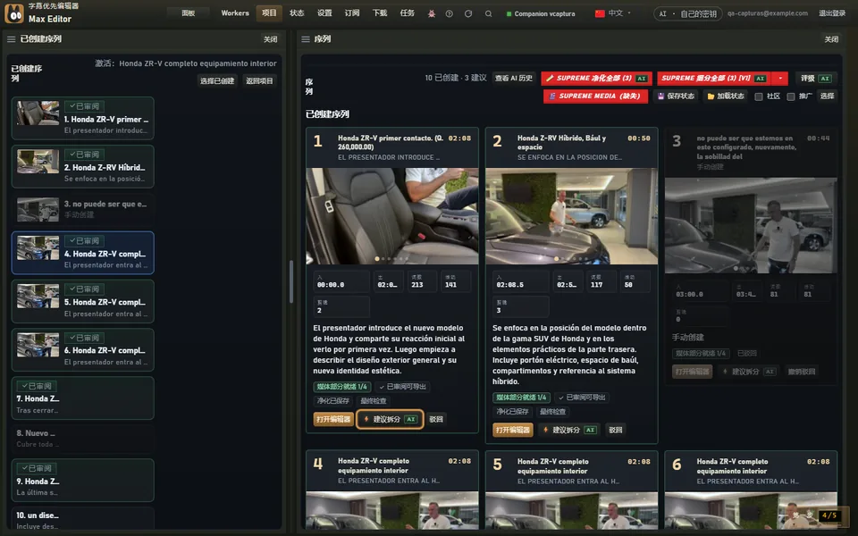Click the AI badge on 评级 button
858x536 pixels.
tap(825, 79)
